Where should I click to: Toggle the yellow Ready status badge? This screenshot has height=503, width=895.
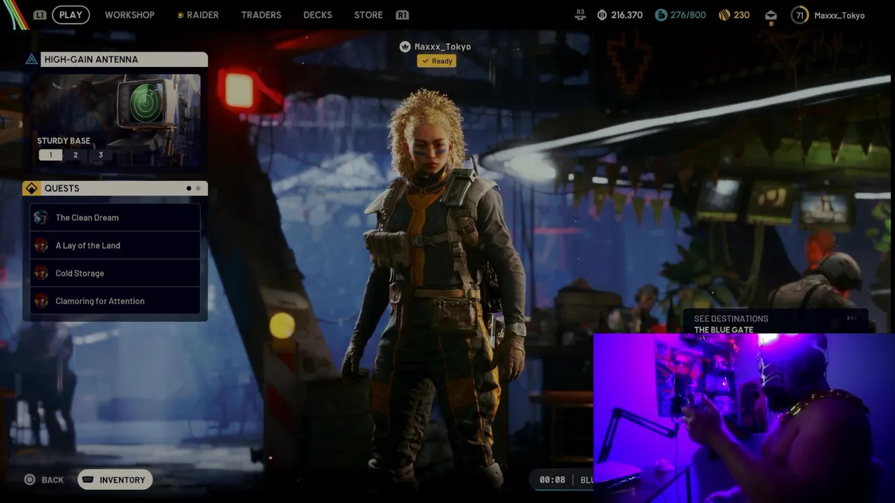point(437,61)
